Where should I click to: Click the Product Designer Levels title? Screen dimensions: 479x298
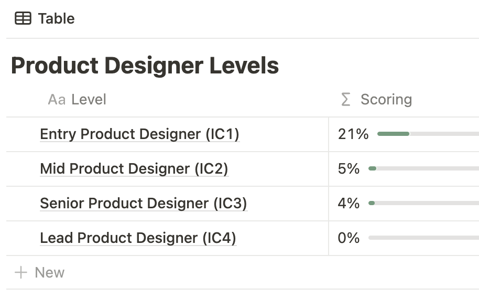pyautogui.click(x=145, y=66)
